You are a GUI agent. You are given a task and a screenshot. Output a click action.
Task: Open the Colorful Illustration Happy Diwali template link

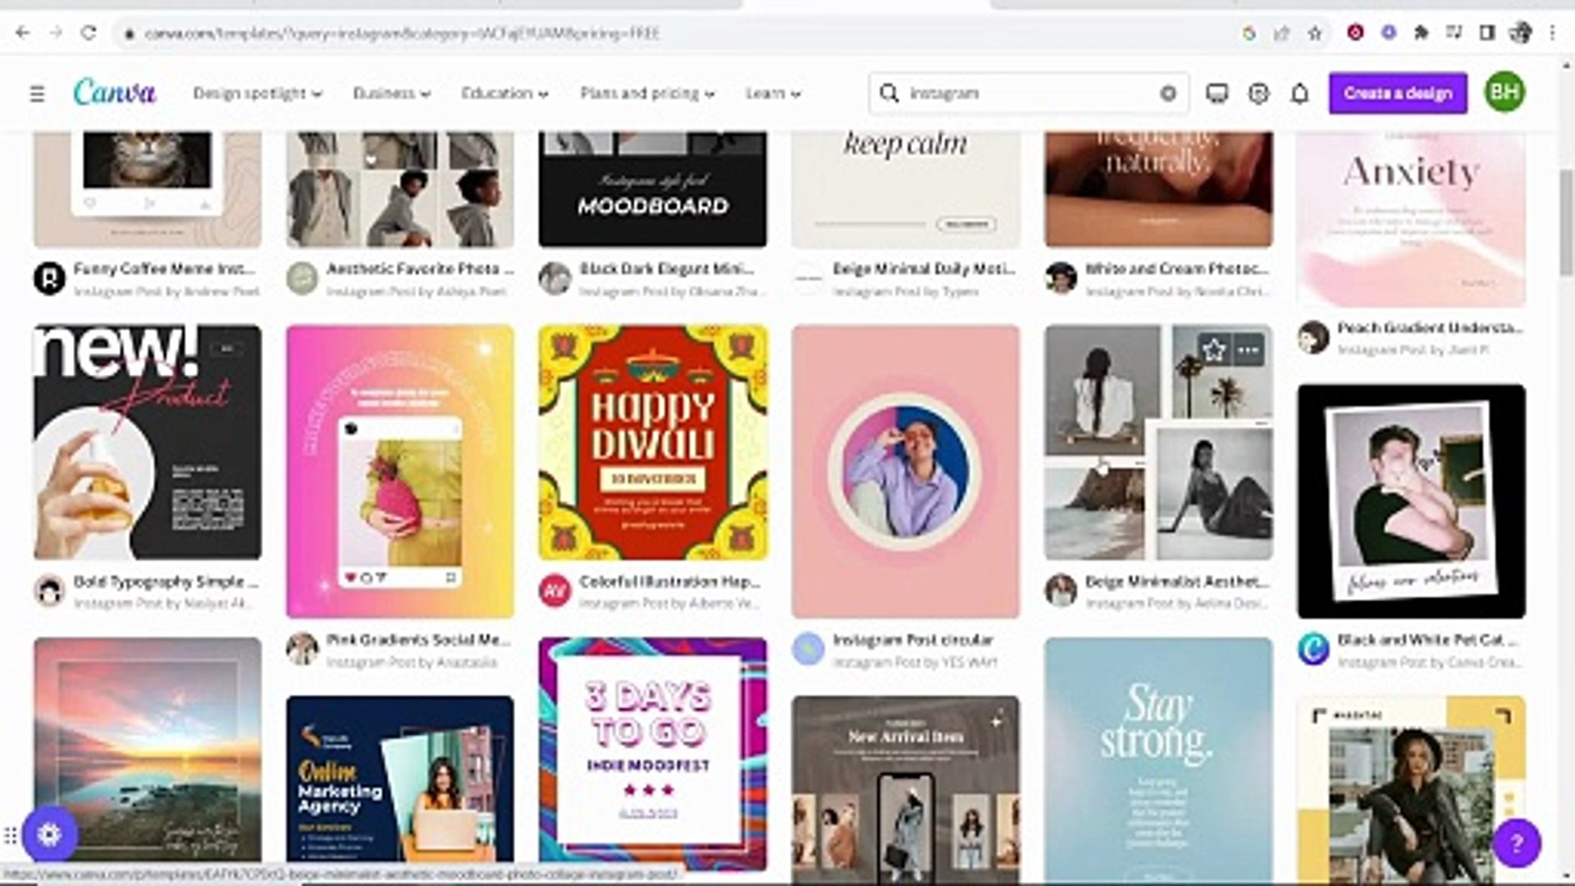click(669, 582)
